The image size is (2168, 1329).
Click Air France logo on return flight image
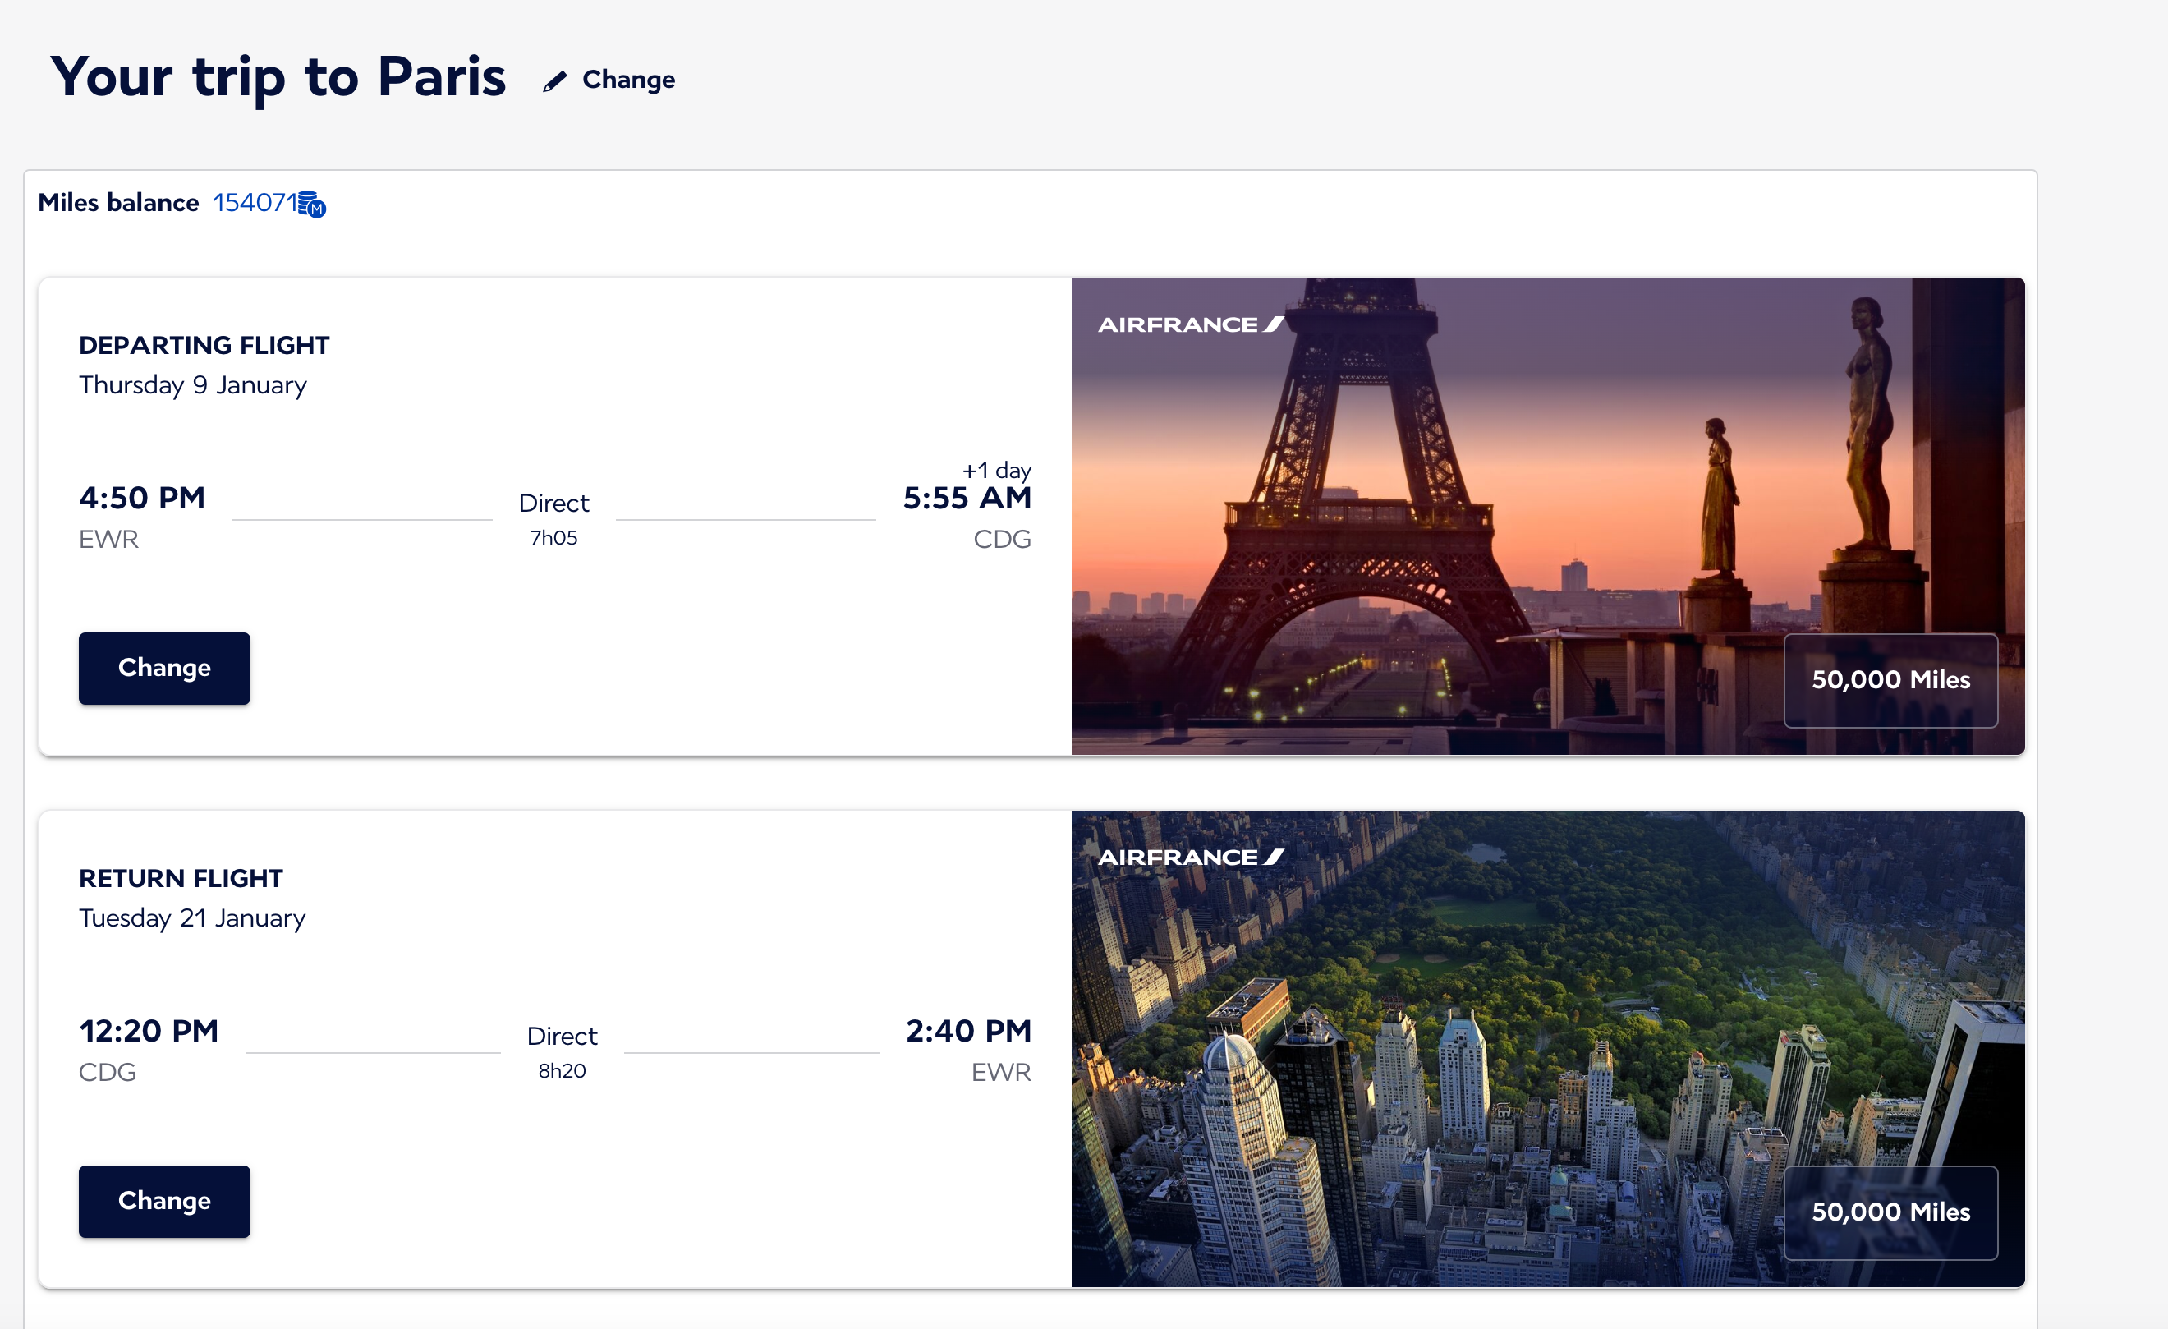click(x=1191, y=858)
